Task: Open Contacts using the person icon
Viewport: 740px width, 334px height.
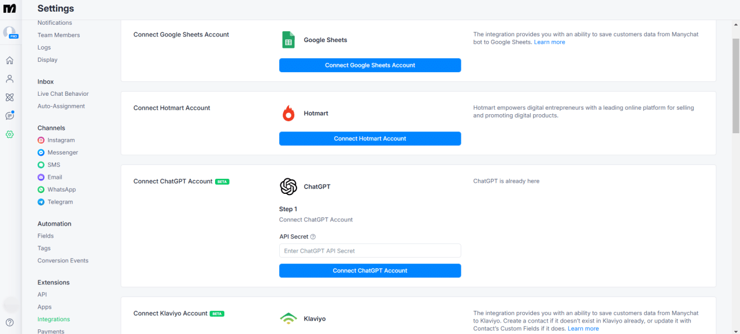Action: [9, 78]
